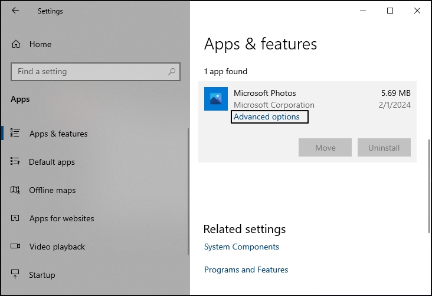Select the Apps & features list icon
This screenshot has height=296, width=432.
click(x=15, y=133)
